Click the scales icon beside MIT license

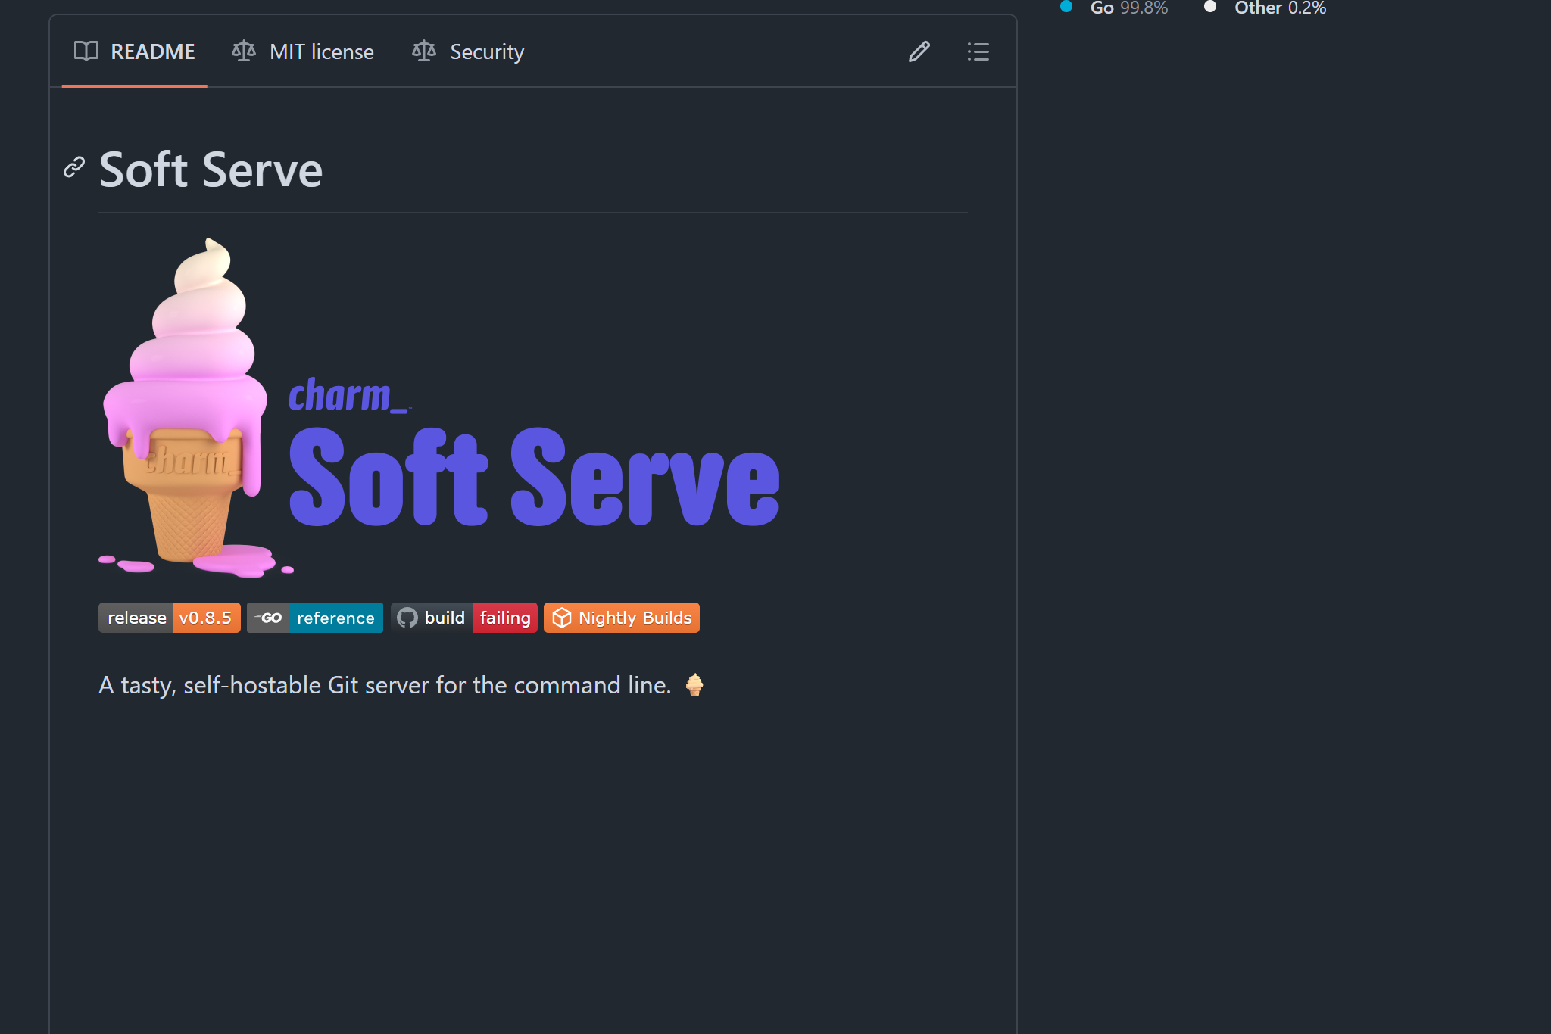244,51
